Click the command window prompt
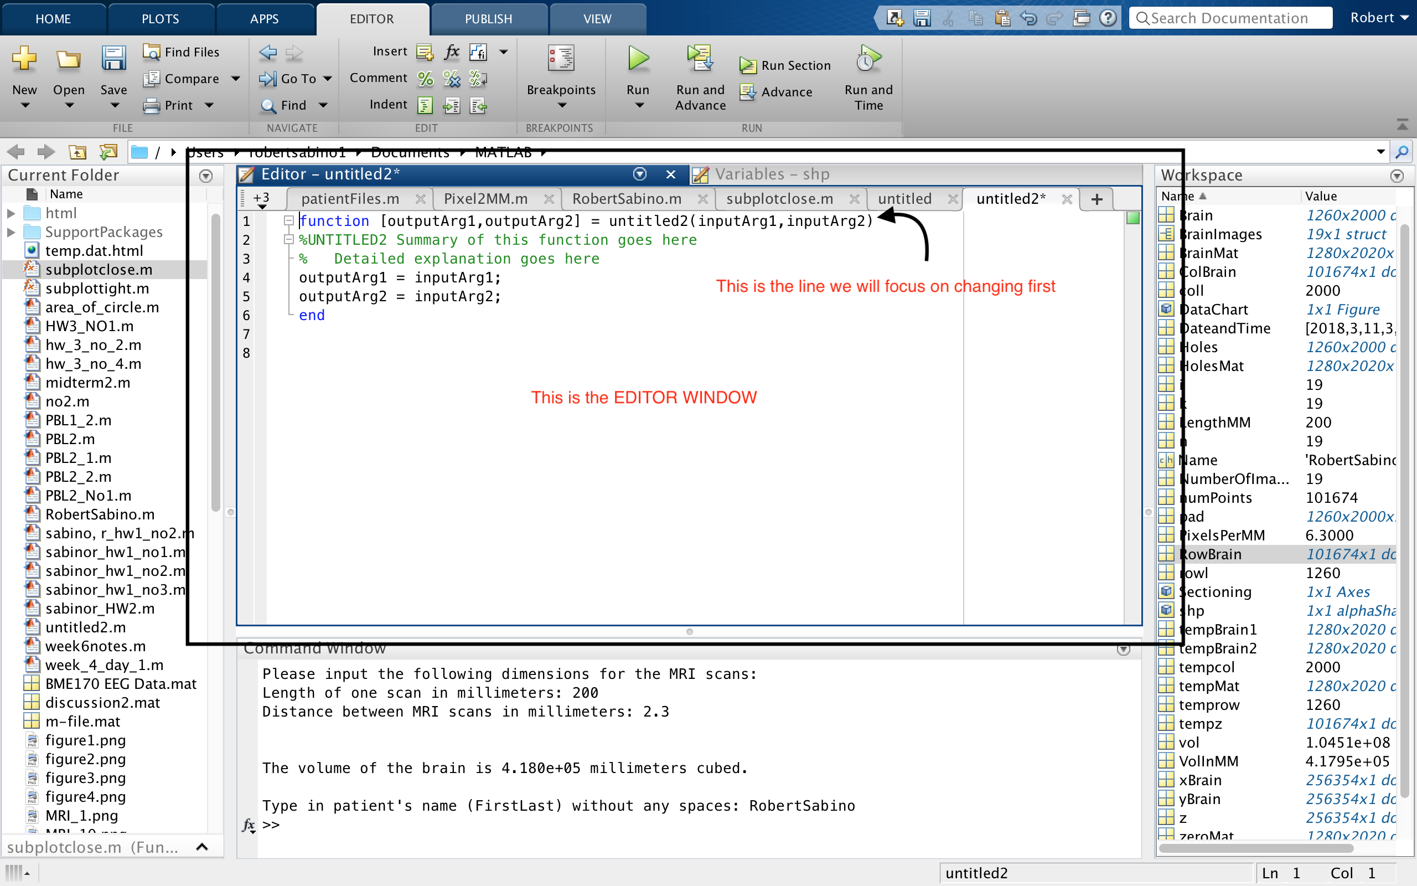The width and height of the screenshot is (1417, 886). tap(271, 825)
